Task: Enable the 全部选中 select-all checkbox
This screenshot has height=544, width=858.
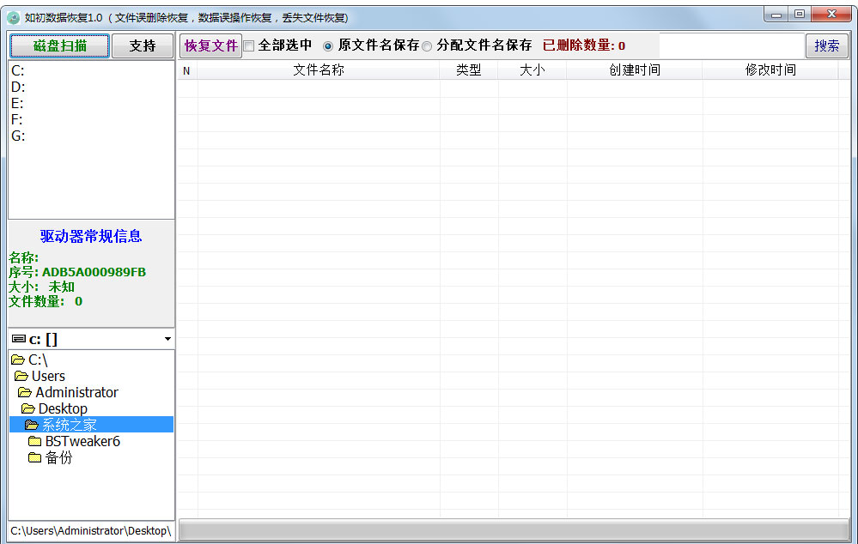Action: (x=249, y=46)
